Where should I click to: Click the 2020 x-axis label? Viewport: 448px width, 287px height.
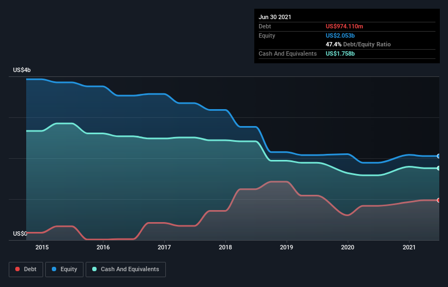tap(348, 247)
